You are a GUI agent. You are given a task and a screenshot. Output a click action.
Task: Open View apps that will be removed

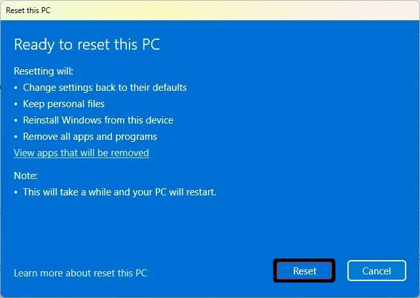click(x=81, y=153)
